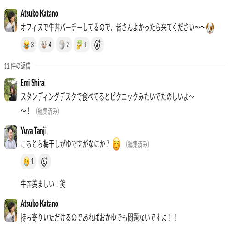The height and width of the screenshot is (232, 232).
Task: Click the 牛丼羨ましい！笑 message text
Action: click(43, 184)
